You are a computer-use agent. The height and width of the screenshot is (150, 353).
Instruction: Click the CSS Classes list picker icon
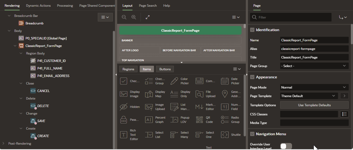[x=344, y=114]
